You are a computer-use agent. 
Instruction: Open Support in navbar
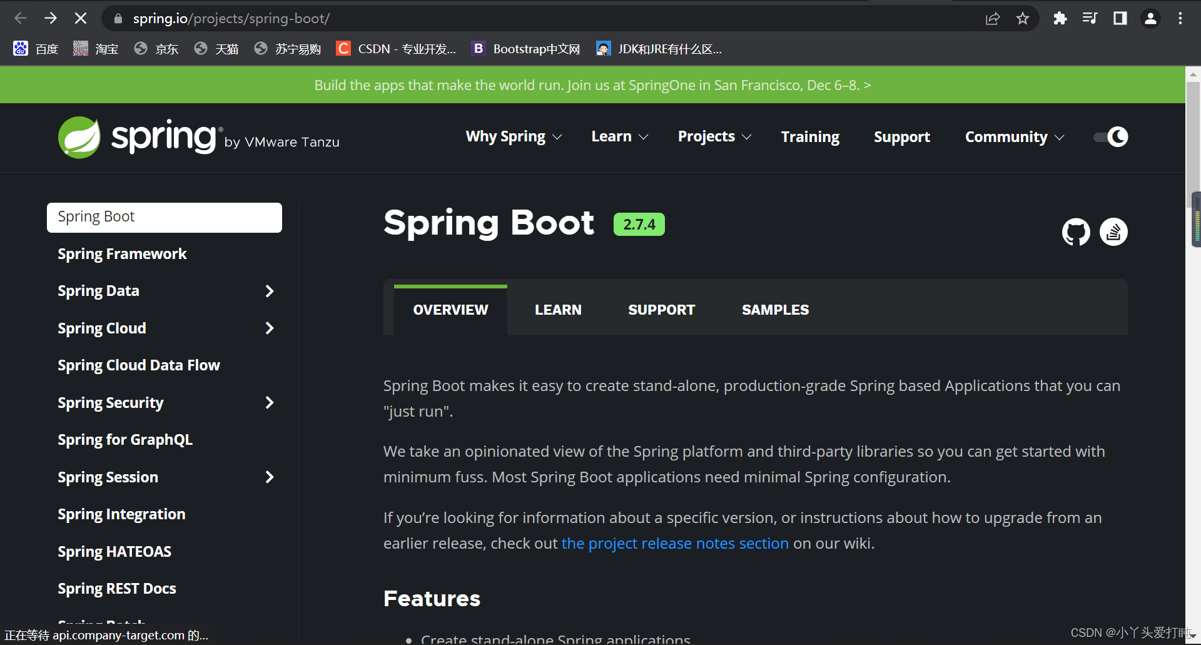click(x=901, y=136)
